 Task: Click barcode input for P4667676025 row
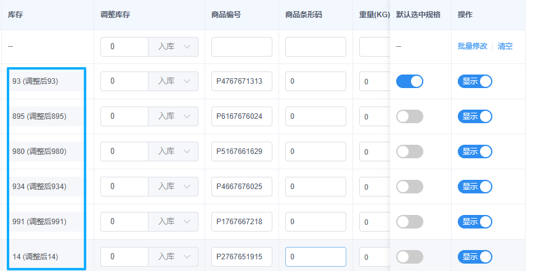[315, 187]
